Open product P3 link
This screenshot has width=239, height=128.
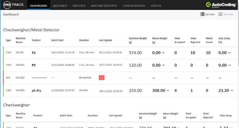click(x=34, y=65)
